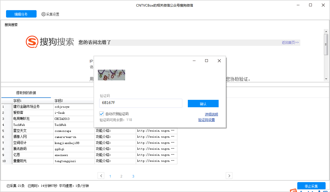Screen dimensions: 330x192
Task: Switch to the 提取到的数据 tab
Action: pyautogui.click(x=26, y=93)
